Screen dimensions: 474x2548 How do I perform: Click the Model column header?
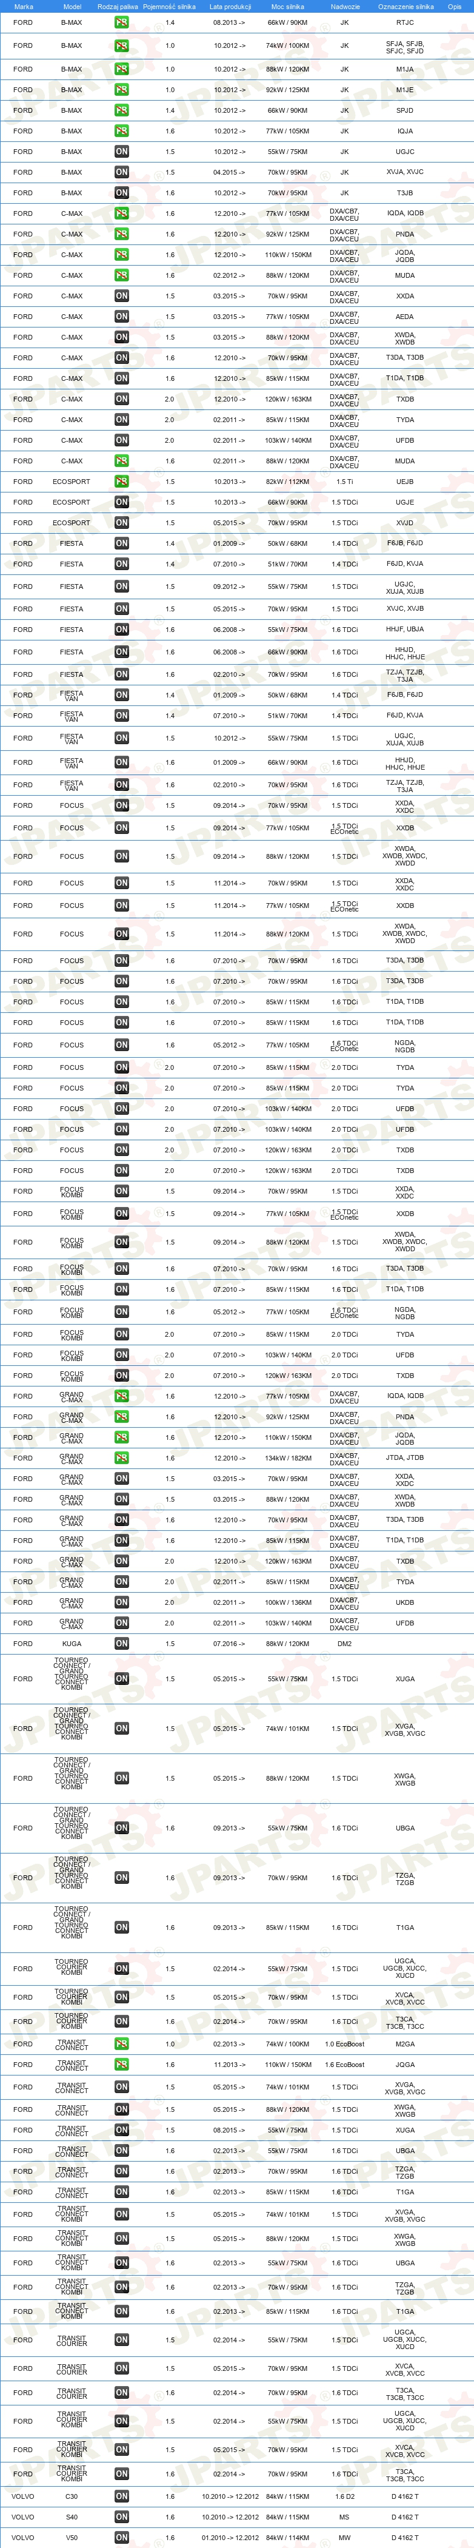point(72,6)
